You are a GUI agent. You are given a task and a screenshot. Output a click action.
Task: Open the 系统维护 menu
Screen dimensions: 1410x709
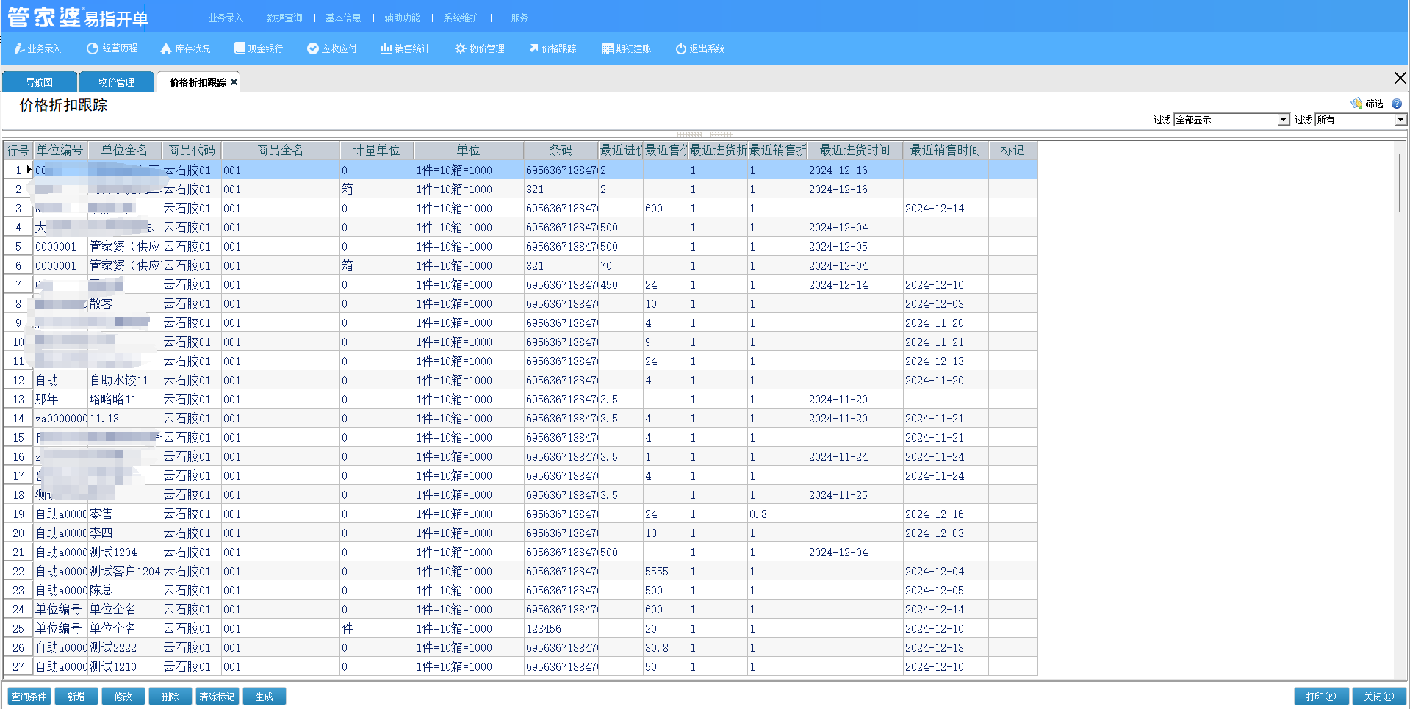(461, 18)
